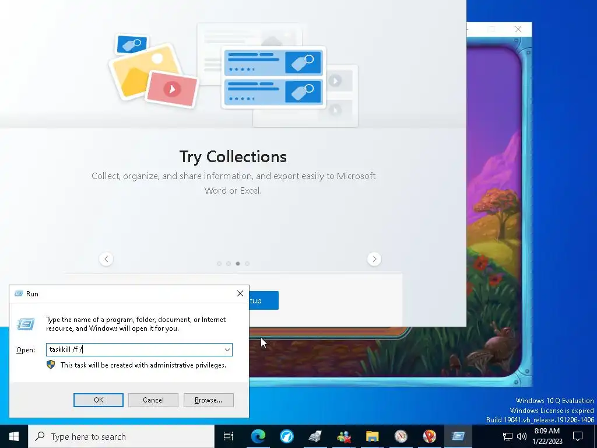
Task: Select the fourth carousel page dot
Action: click(247, 264)
